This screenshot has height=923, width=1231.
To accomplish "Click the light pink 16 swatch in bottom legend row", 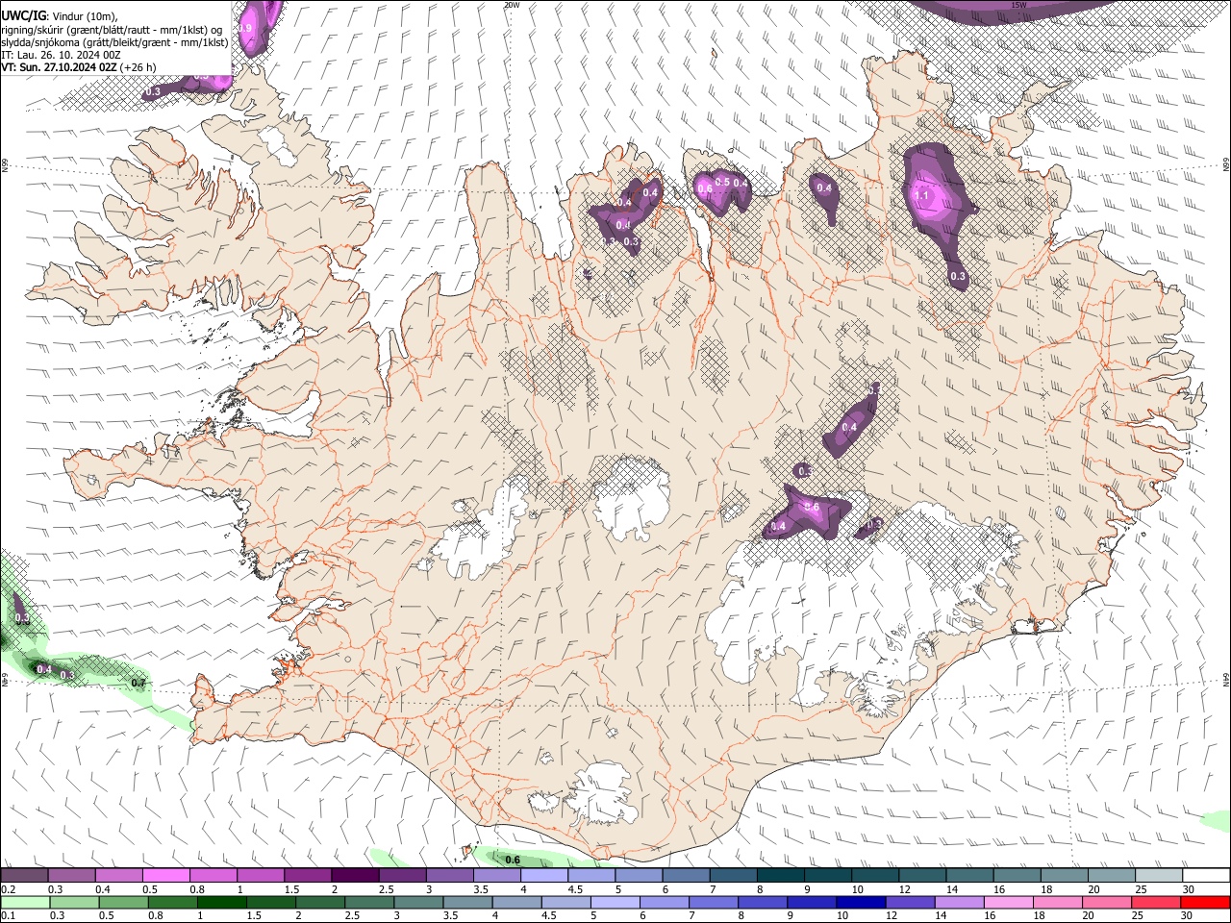I will tap(1009, 902).
